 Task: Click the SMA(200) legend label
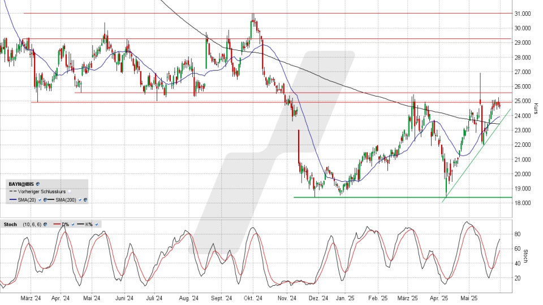pos(66,200)
